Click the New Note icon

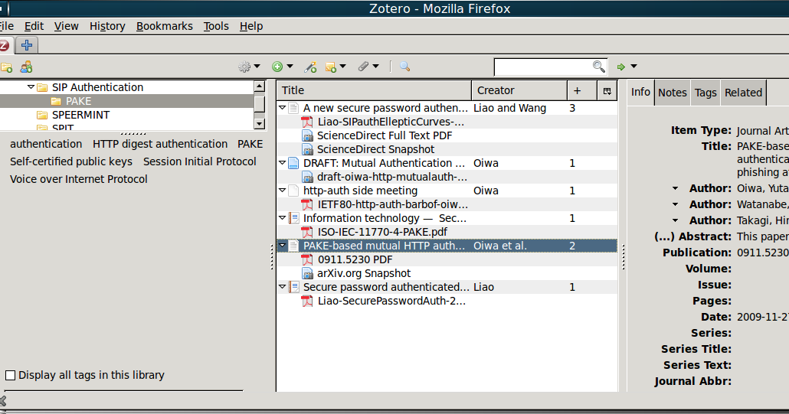(331, 67)
